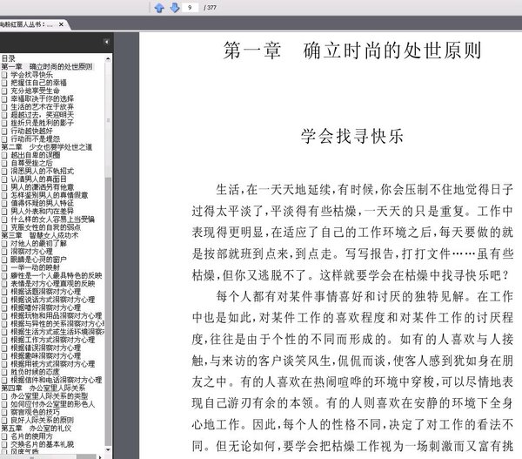Jump to bookmark 一举一动的映射
The height and width of the screenshot is (459, 522).
[35, 267]
